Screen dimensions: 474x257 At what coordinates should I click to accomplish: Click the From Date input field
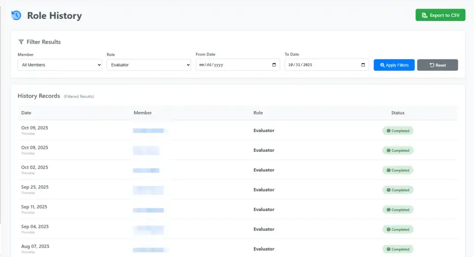pyautogui.click(x=231, y=65)
